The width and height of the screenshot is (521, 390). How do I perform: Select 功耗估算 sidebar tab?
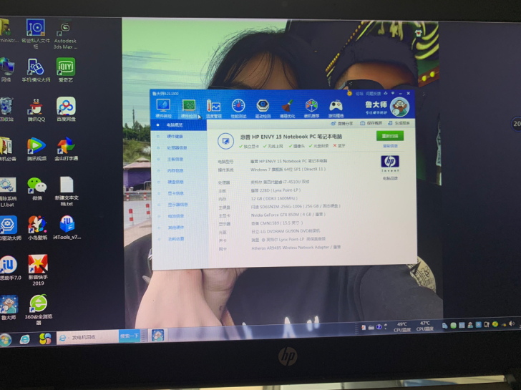176,239
